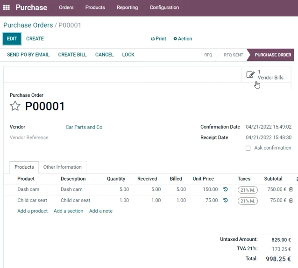This screenshot has width=298, height=268.
Task: Open the Action dropdown
Action: 183,39
